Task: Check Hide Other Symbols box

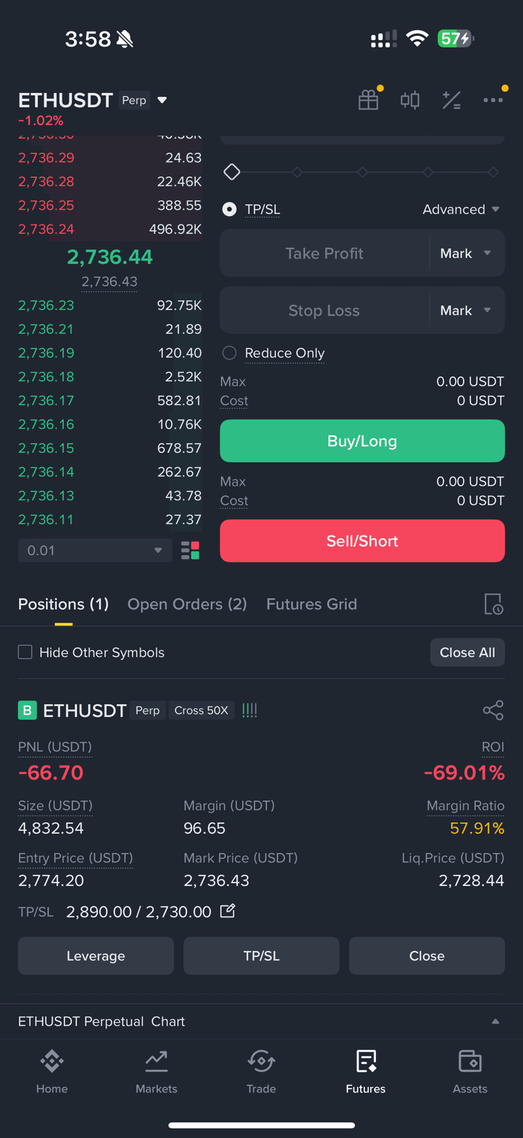Action: tap(25, 652)
